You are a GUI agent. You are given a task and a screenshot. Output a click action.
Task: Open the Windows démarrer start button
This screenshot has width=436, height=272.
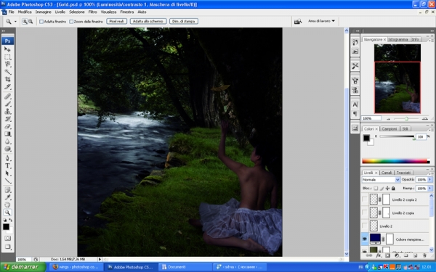pyautogui.click(x=23, y=267)
